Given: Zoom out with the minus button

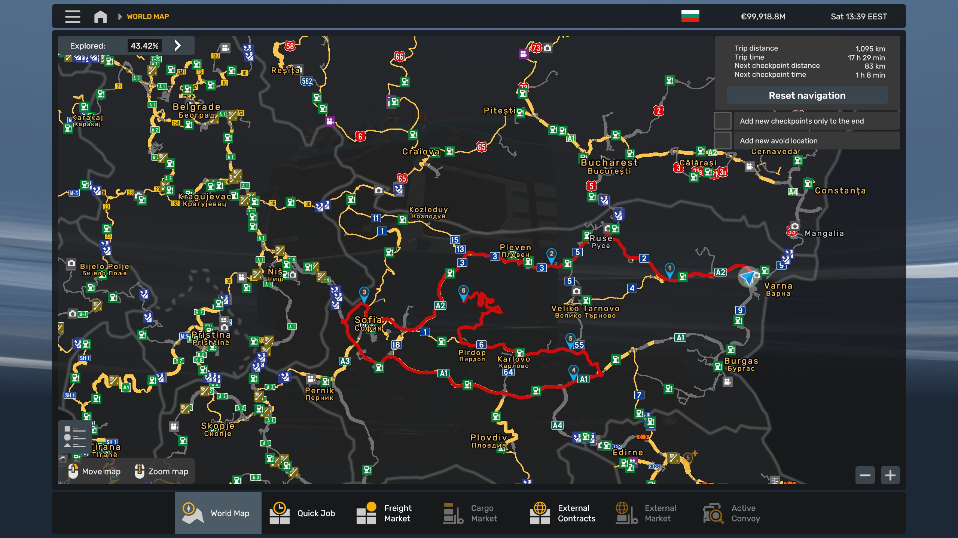Looking at the screenshot, I should [x=865, y=475].
